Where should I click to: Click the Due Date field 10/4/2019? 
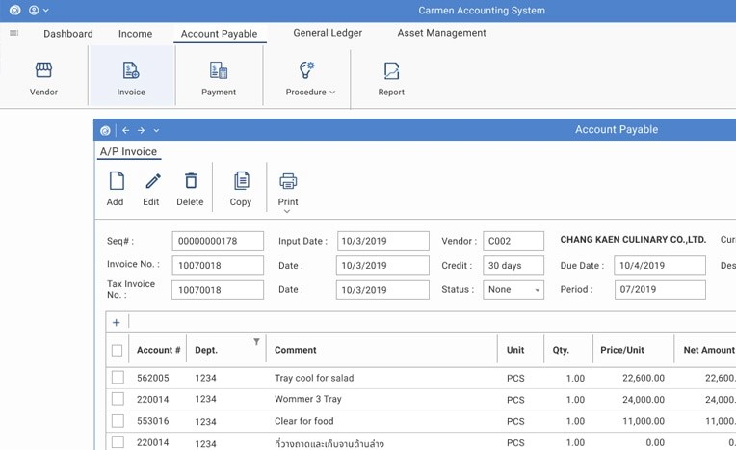660,265
